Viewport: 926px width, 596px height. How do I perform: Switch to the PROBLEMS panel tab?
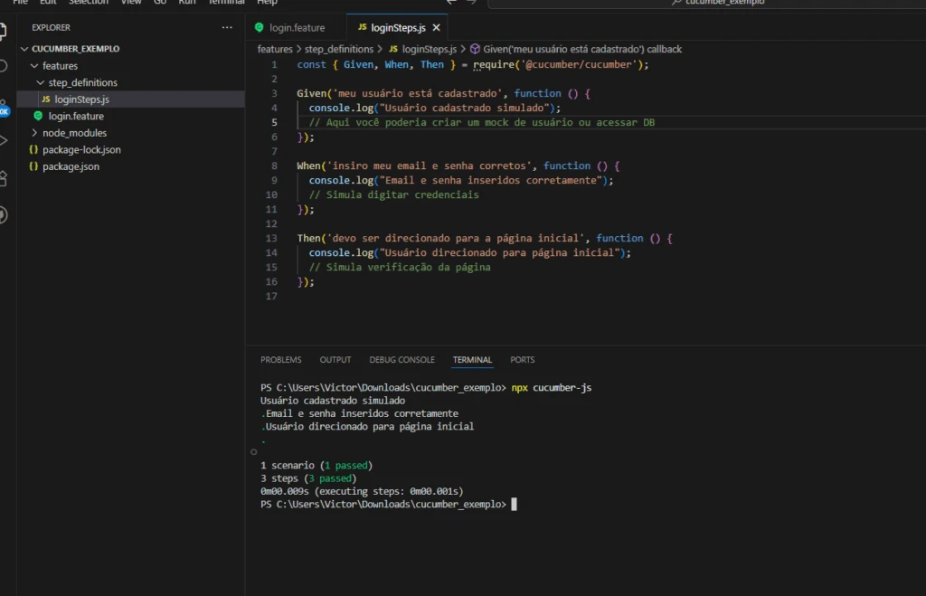(x=281, y=360)
